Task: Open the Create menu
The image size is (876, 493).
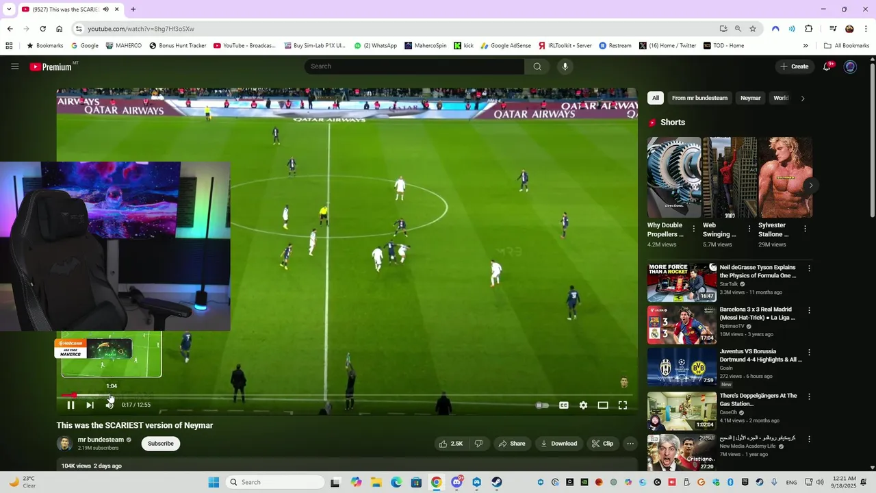Action: click(x=795, y=66)
